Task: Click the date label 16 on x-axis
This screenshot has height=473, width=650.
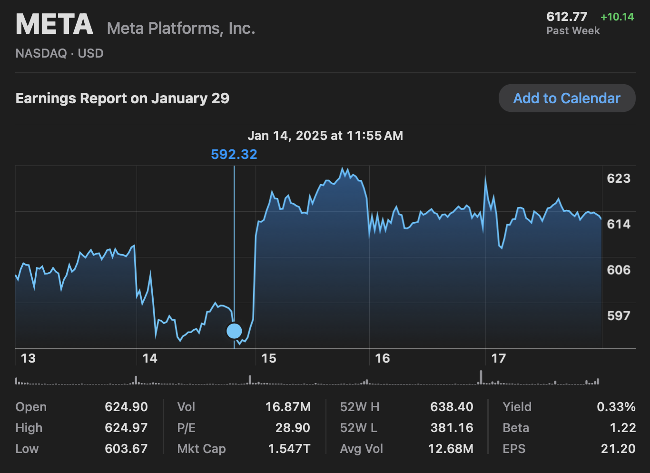Action: pyautogui.click(x=383, y=358)
